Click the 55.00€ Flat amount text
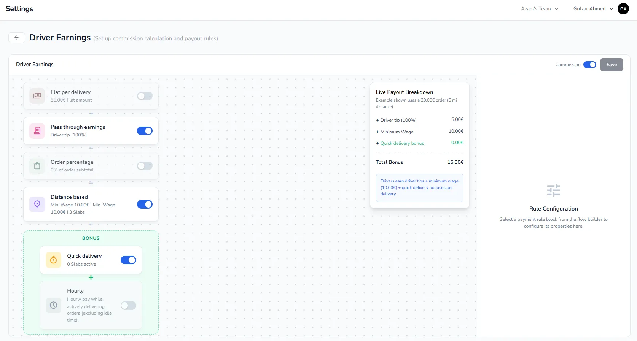This screenshot has width=637, height=341. tap(71, 100)
